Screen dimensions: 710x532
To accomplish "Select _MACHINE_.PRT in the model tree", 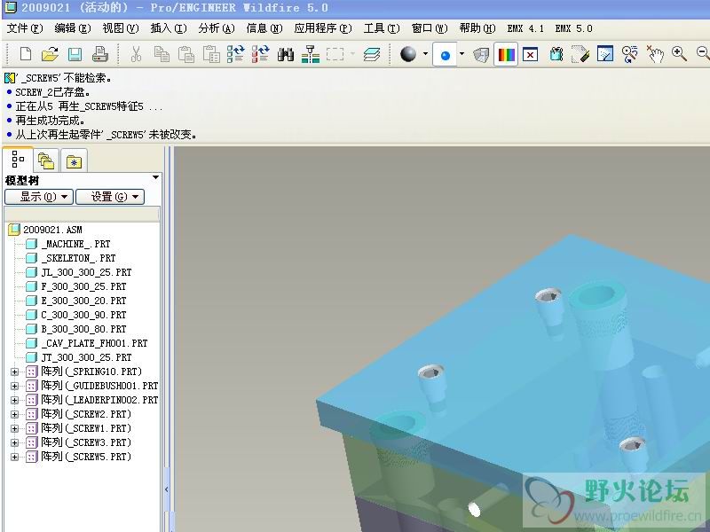I will pyautogui.click(x=68, y=245).
